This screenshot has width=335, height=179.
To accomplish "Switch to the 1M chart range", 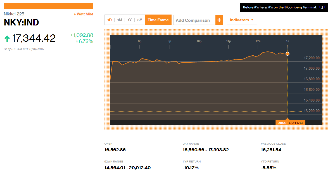I will [120, 20].
